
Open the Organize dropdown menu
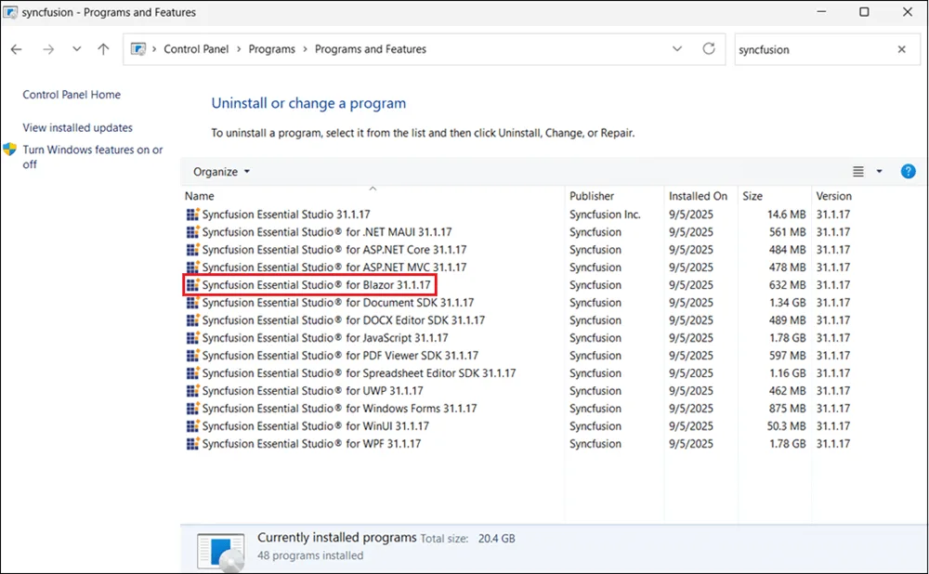coord(221,172)
